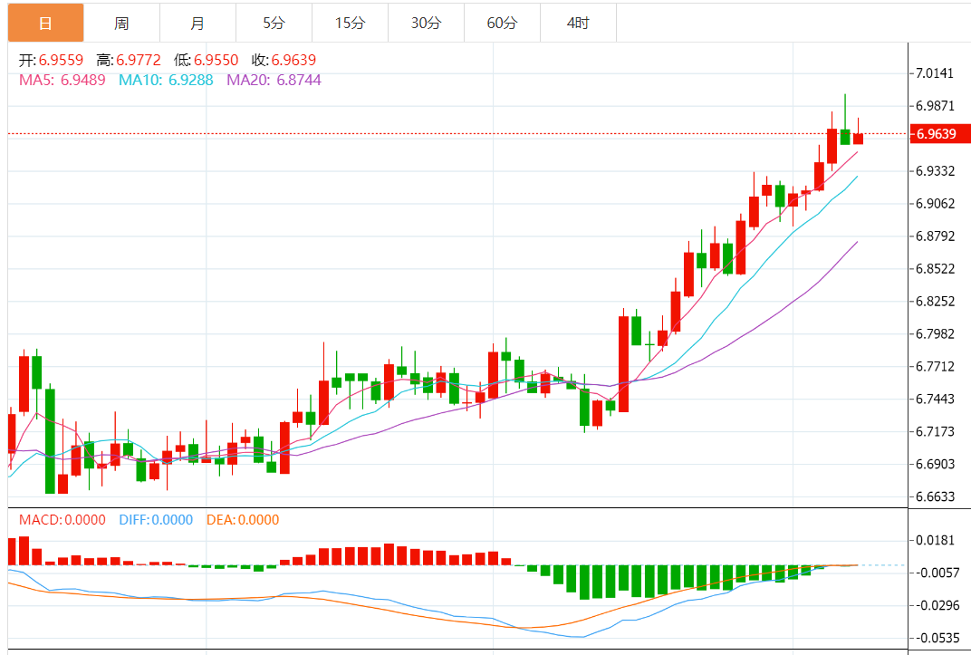Open the 15分 timeframe tab
Screen dimensions: 971x655
click(x=351, y=23)
